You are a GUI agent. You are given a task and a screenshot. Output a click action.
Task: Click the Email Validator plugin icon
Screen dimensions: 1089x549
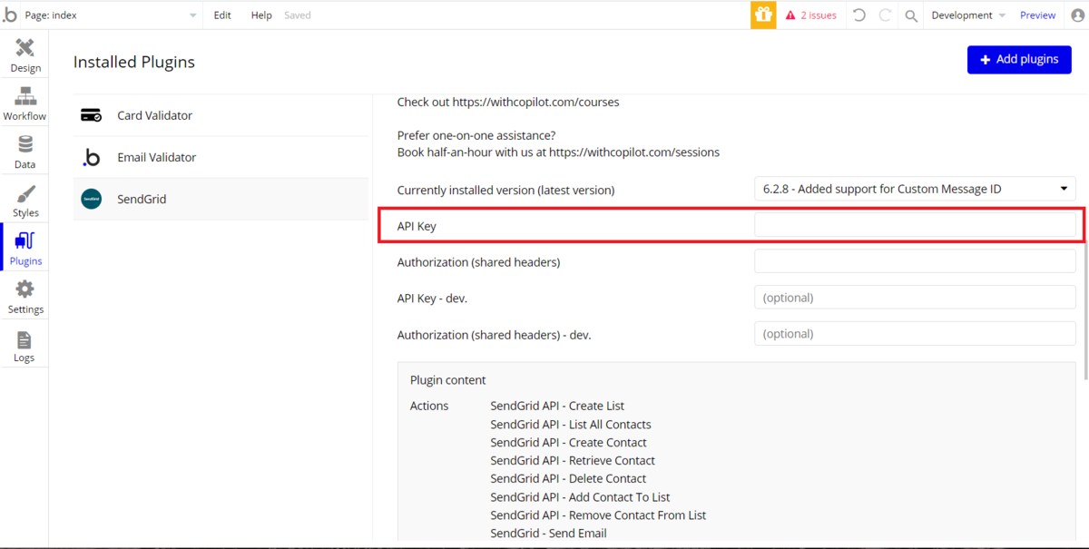pos(91,157)
